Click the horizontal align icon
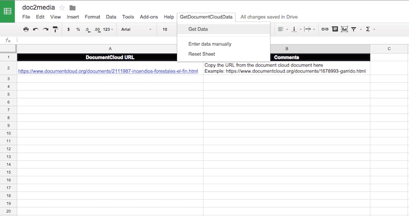 (x=281, y=29)
